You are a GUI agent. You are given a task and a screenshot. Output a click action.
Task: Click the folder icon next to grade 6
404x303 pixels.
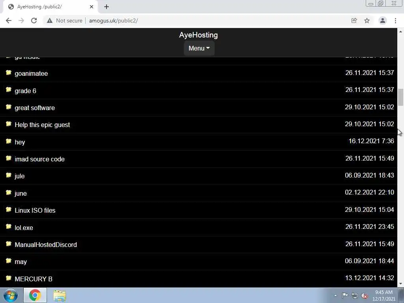(9, 90)
